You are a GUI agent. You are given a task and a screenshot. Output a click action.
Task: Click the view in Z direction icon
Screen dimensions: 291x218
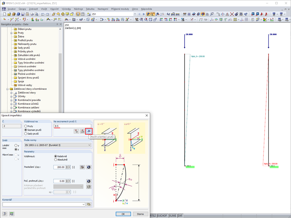point(170,19)
